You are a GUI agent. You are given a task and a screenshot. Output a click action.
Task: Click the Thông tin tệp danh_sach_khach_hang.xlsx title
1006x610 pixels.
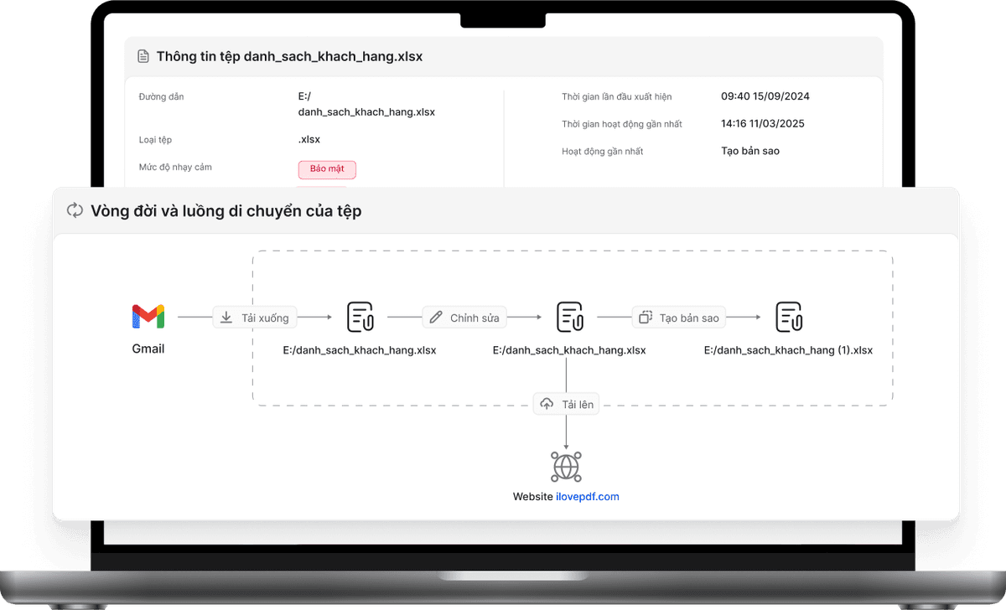pos(289,56)
